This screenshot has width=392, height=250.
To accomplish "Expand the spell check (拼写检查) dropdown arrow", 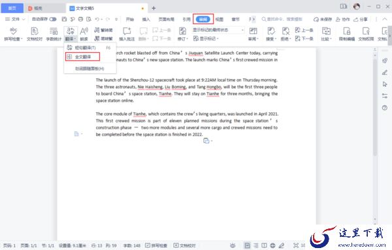I will coord(22,39).
